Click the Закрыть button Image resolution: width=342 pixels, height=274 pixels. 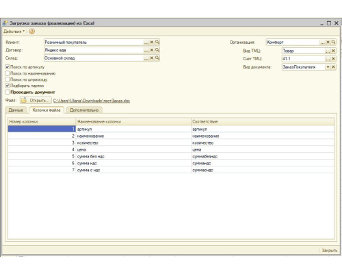click(329, 251)
